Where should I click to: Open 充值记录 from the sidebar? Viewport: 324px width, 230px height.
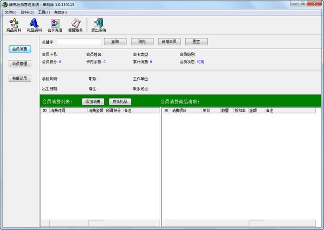tap(19, 78)
